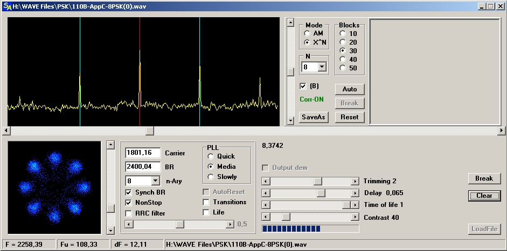Image resolution: width=507 pixels, height=251 pixels.
Task: Expand the n-Ary combo box
Action: click(156, 181)
